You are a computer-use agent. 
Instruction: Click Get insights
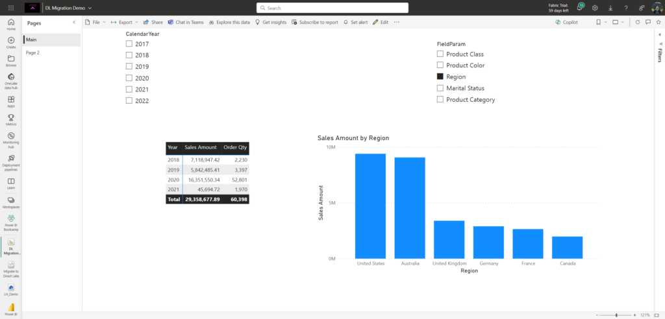[x=271, y=22]
